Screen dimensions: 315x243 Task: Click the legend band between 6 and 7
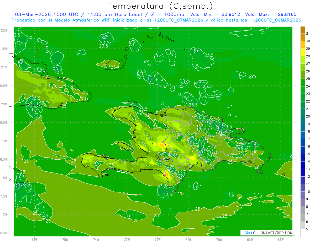303,218
